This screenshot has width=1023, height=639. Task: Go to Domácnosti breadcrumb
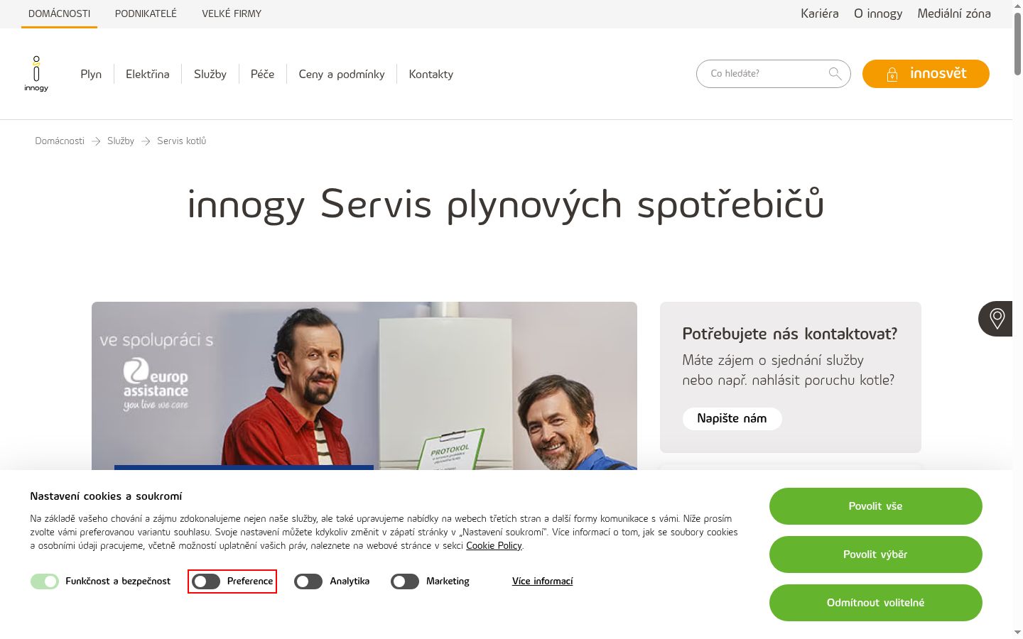point(60,141)
